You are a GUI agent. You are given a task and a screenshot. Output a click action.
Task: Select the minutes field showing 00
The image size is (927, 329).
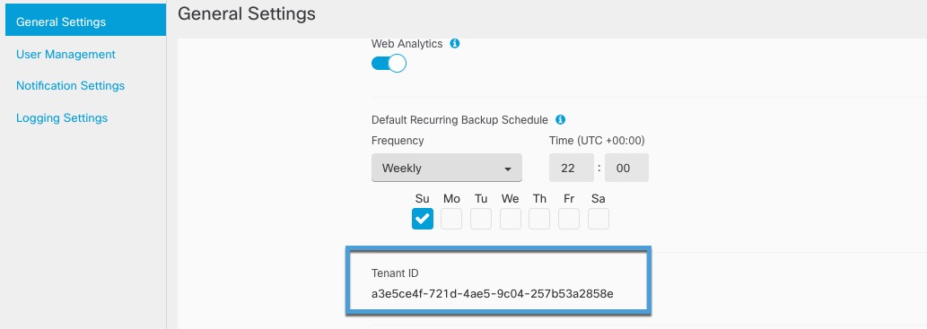pyautogui.click(x=626, y=168)
